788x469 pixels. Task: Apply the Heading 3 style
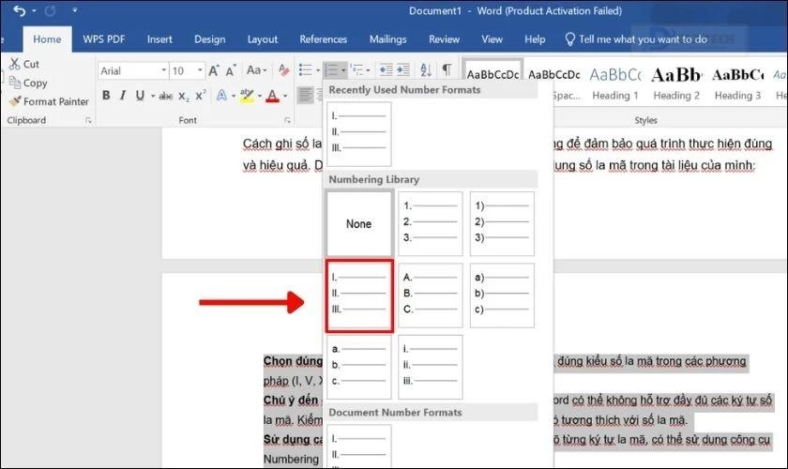(737, 83)
